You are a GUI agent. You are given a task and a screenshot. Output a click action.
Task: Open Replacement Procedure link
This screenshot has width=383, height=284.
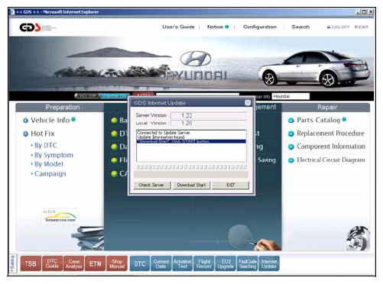[x=330, y=134]
